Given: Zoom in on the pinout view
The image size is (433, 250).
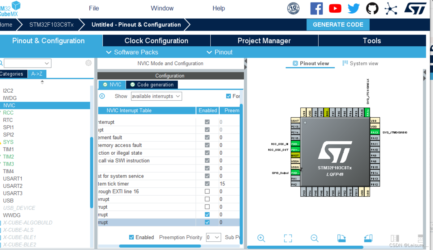Looking at the screenshot, I should pos(261,238).
